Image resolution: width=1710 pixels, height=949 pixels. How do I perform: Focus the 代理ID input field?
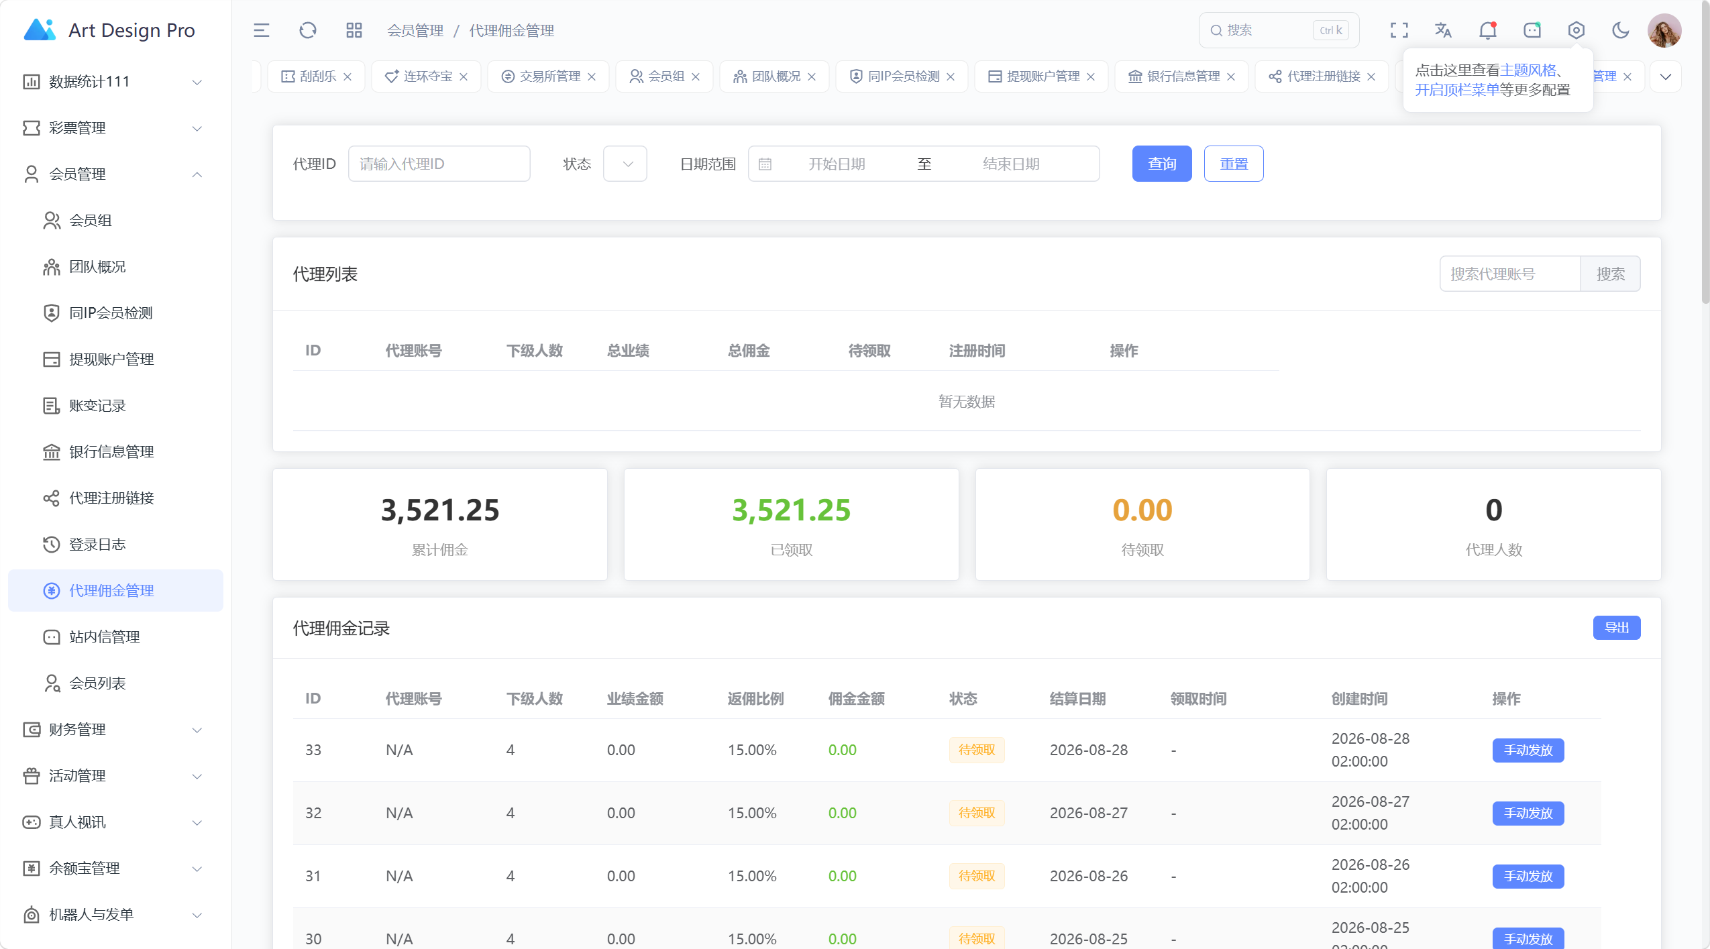439,164
